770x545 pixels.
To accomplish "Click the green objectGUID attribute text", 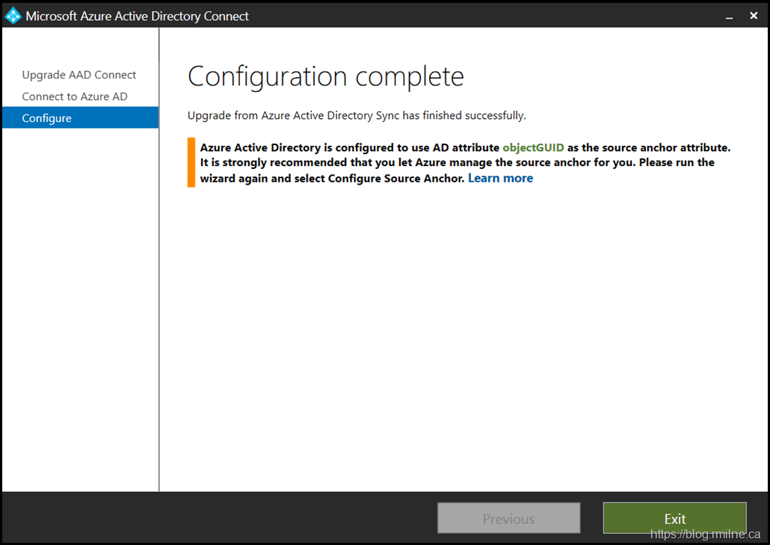I will tap(533, 147).
